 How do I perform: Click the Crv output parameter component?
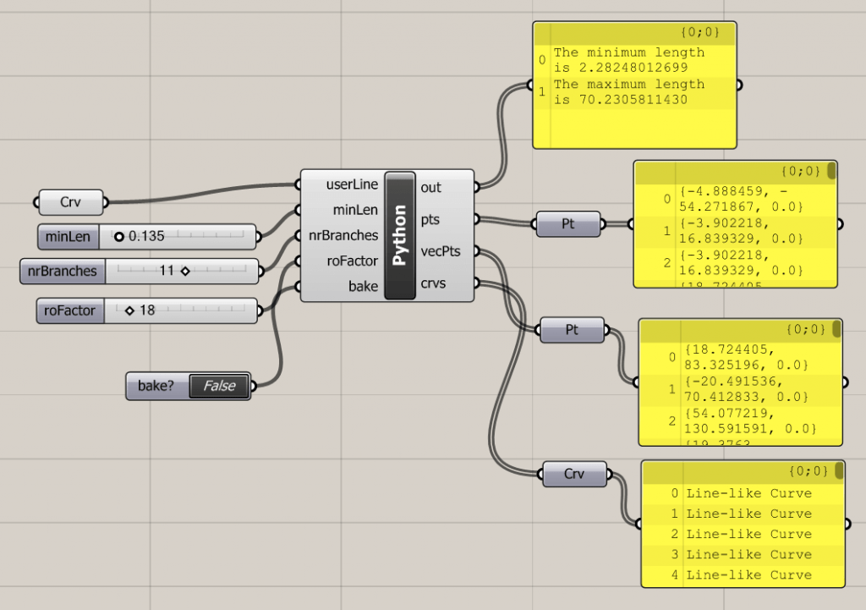pyautogui.click(x=575, y=474)
